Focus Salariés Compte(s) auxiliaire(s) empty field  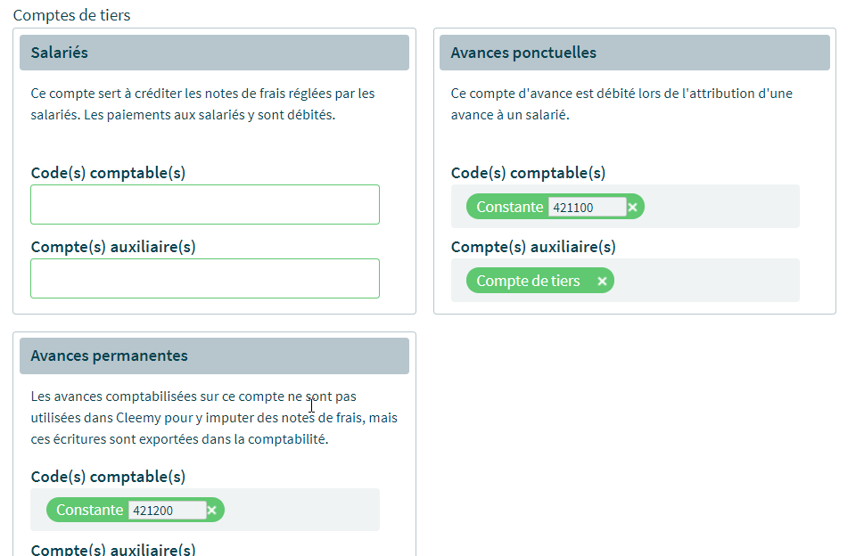[205, 278]
